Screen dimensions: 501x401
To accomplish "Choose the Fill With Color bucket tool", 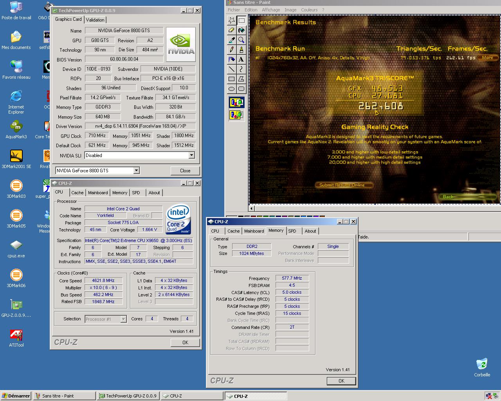I will click(241, 30).
